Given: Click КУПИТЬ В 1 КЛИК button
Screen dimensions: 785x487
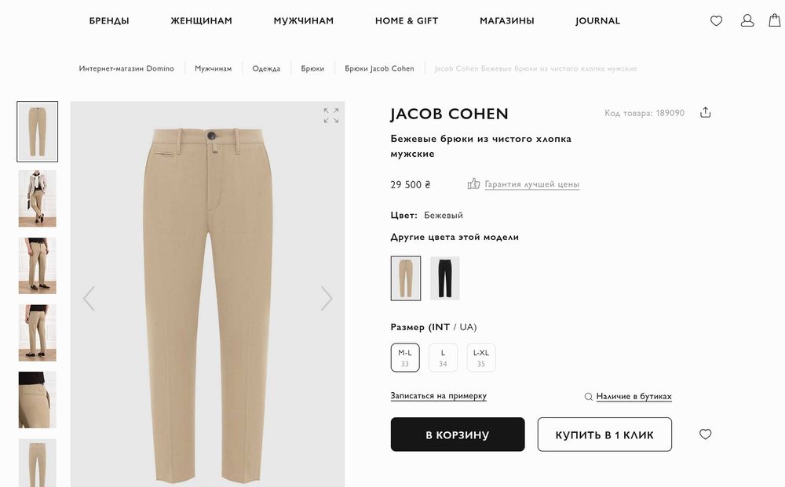Looking at the screenshot, I should tap(604, 434).
